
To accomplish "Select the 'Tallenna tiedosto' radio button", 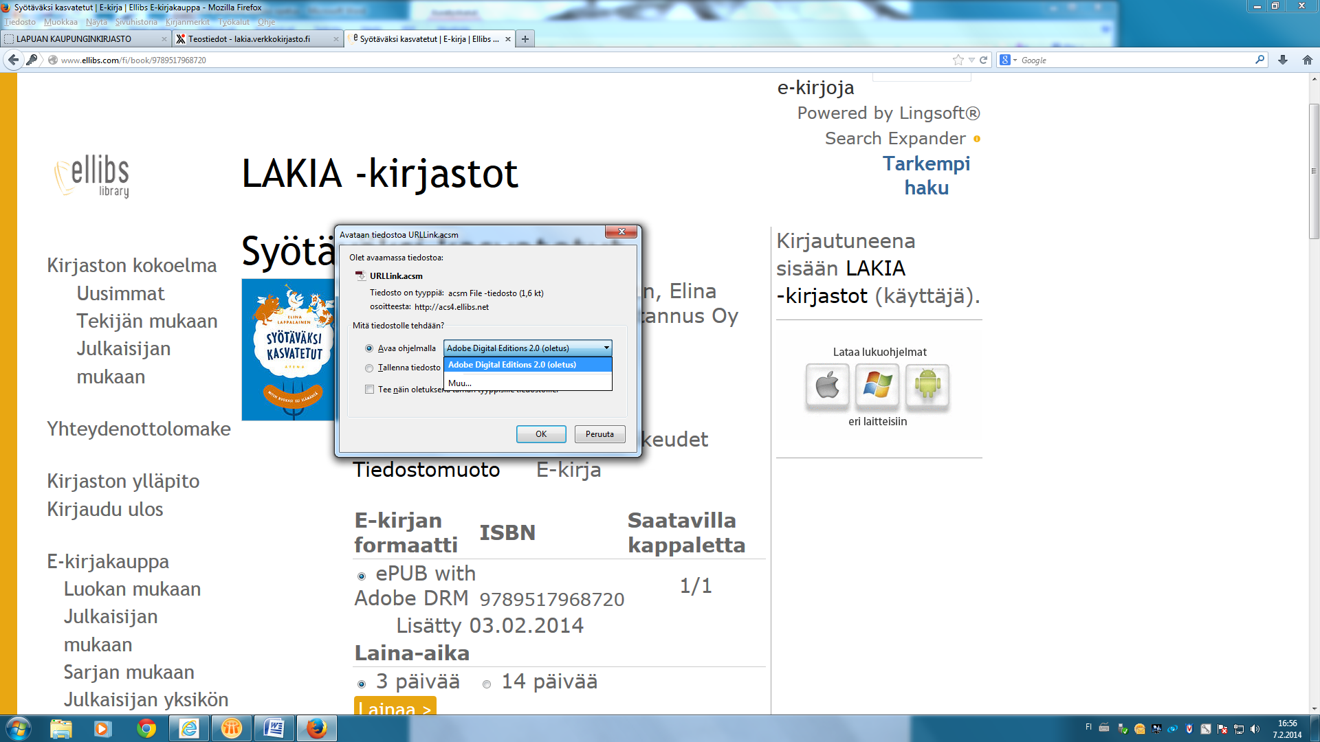I will (369, 368).
